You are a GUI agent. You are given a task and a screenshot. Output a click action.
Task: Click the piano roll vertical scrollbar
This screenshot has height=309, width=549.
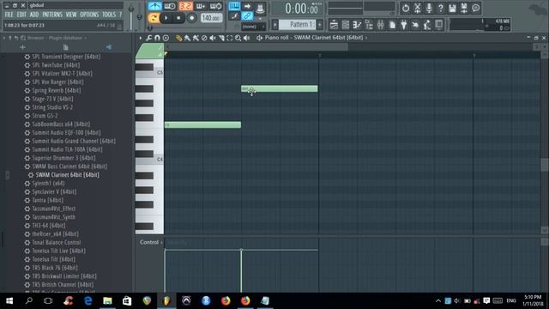[545, 165]
